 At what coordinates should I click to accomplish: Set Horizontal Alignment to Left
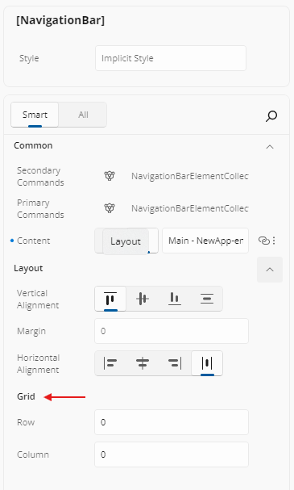[110, 363]
